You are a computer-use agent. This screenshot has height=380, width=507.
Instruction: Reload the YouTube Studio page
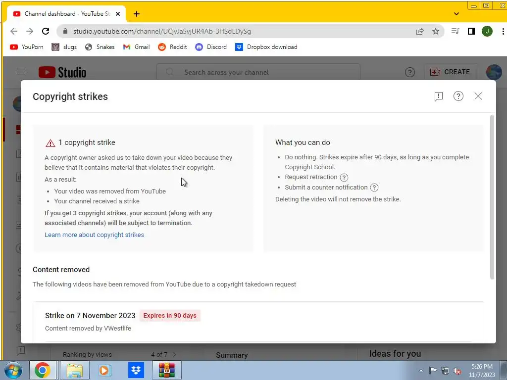46,31
